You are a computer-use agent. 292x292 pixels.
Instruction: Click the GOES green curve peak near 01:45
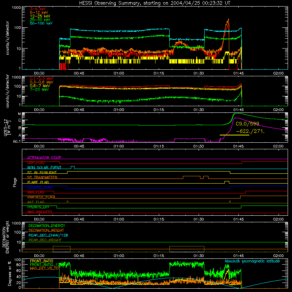[237, 114]
